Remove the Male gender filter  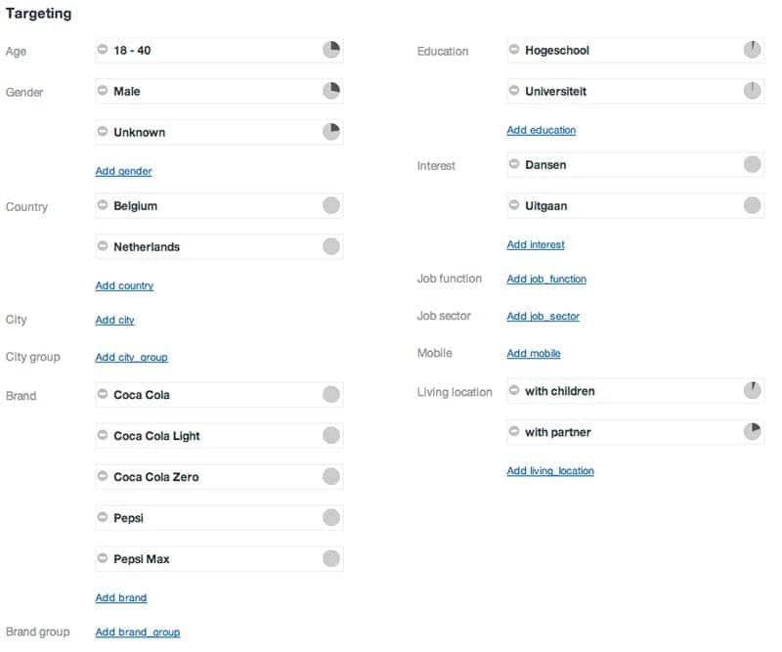click(x=105, y=92)
